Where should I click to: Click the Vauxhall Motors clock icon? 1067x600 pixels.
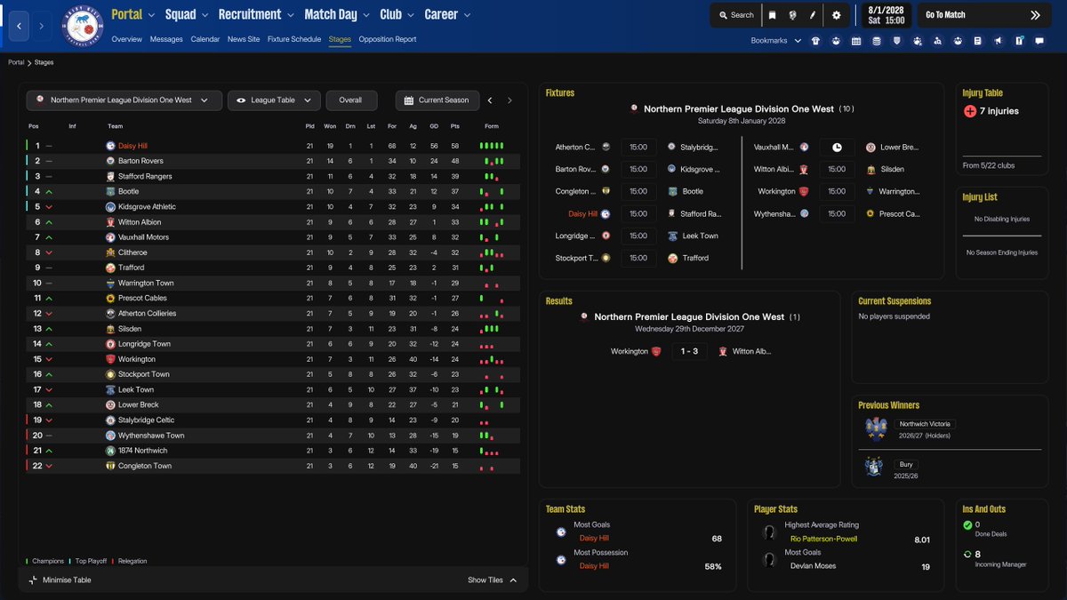click(837, 148)
